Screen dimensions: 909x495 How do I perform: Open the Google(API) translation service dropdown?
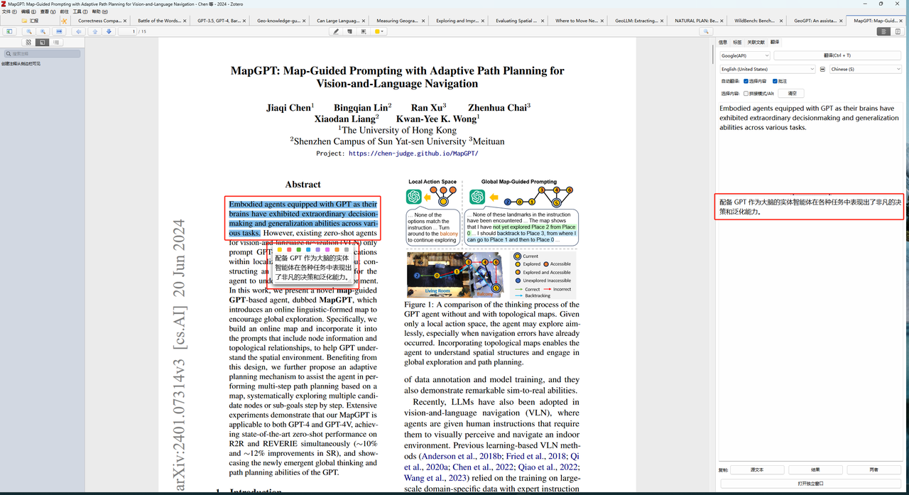[745, 55]
